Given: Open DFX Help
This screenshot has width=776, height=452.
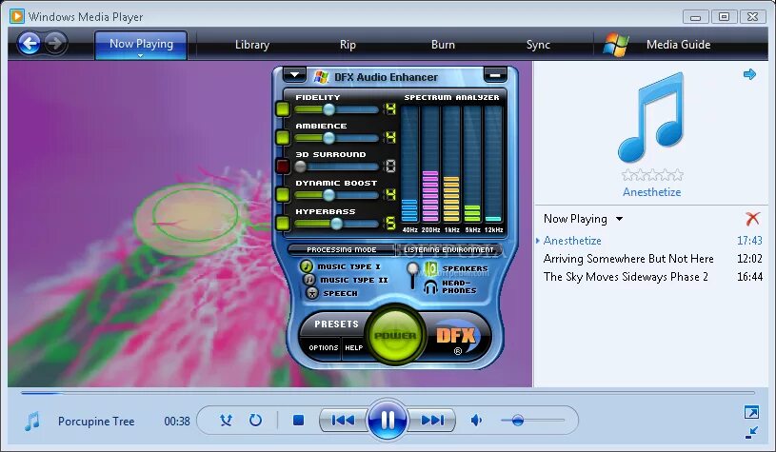Looking at the screenshot, I should tap(354, 347).
